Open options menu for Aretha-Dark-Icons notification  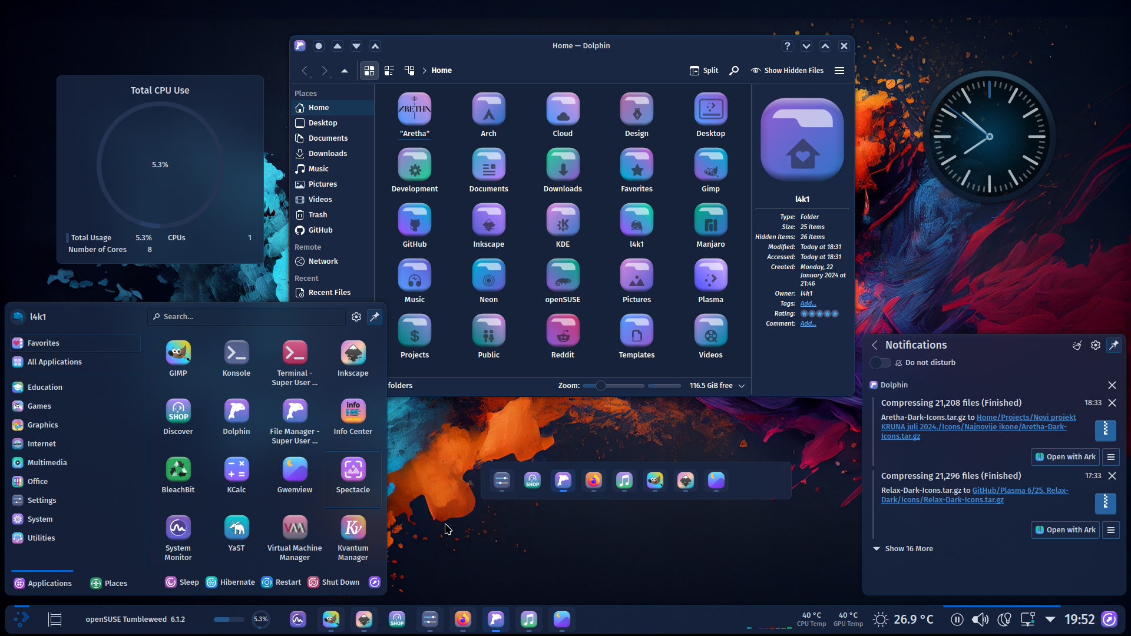(1111, 457)
